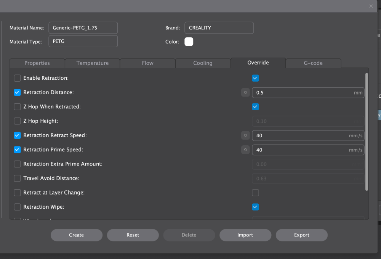Screen dimensions: 381x259
Task: Open the white Color swatch
Action: click(x=189, y=42)
